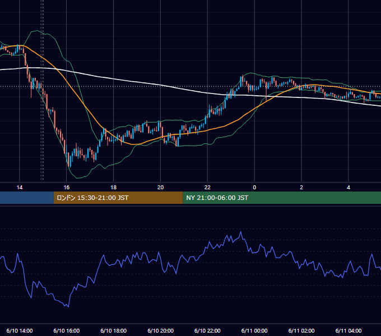Viewport: 381px width, 336px height.
Task: Click the 18 hour axis label
Action: 114,188
